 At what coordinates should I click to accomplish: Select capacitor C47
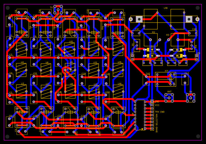point(158,63)
